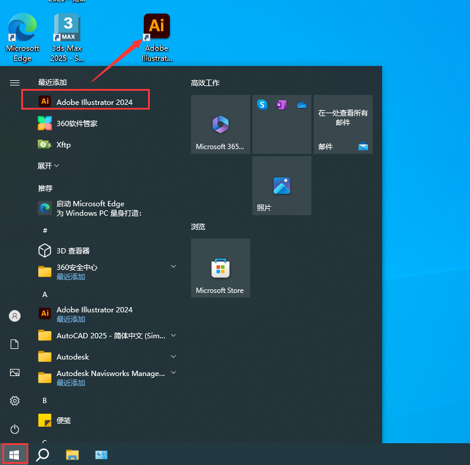
Task: Select Xftp from recently added list
Action: click(x=64, y=144)
